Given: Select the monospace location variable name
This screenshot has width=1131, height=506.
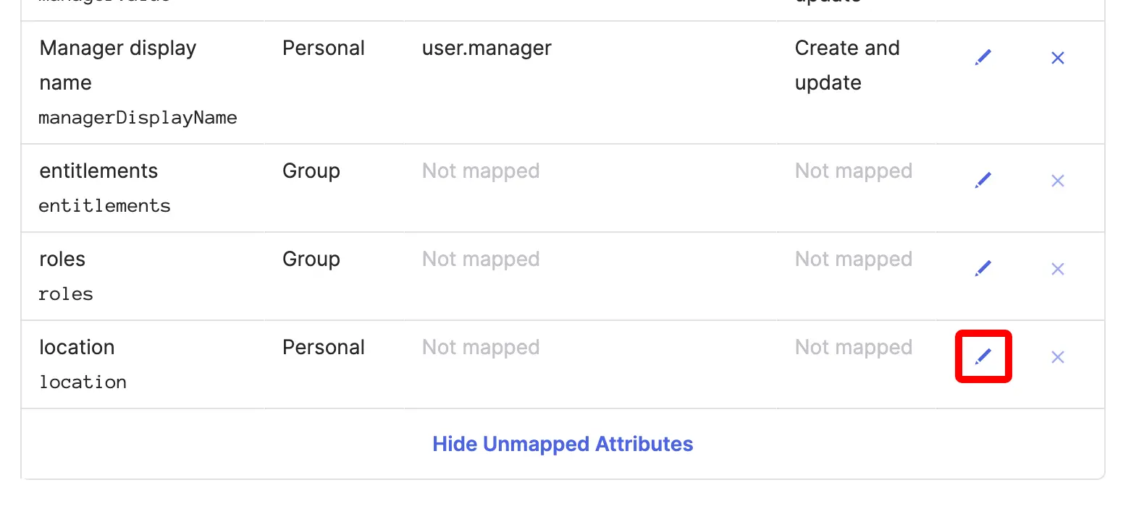Looking at the screenshot, I should tap(83, 382).
